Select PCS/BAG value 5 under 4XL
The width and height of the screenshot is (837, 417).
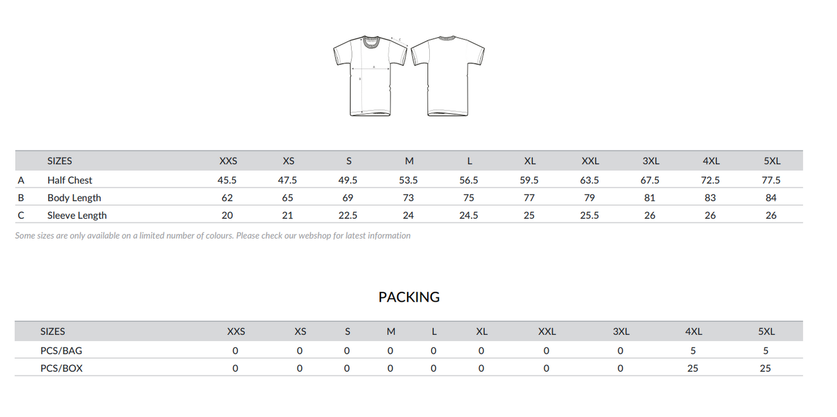click(x=693, y=350)
